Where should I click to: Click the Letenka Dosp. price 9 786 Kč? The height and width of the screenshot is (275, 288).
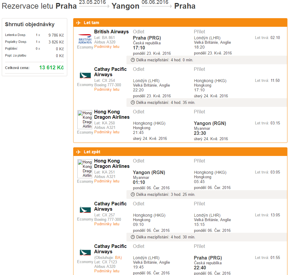[56, 35]
